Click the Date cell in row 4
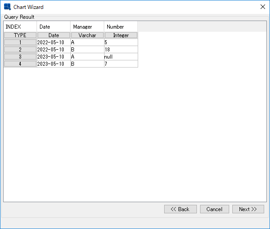 tap(53, 64)
